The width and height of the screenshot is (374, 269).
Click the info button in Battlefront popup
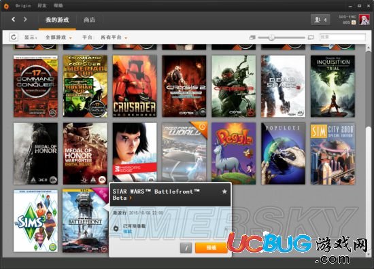tap(186, 248)
